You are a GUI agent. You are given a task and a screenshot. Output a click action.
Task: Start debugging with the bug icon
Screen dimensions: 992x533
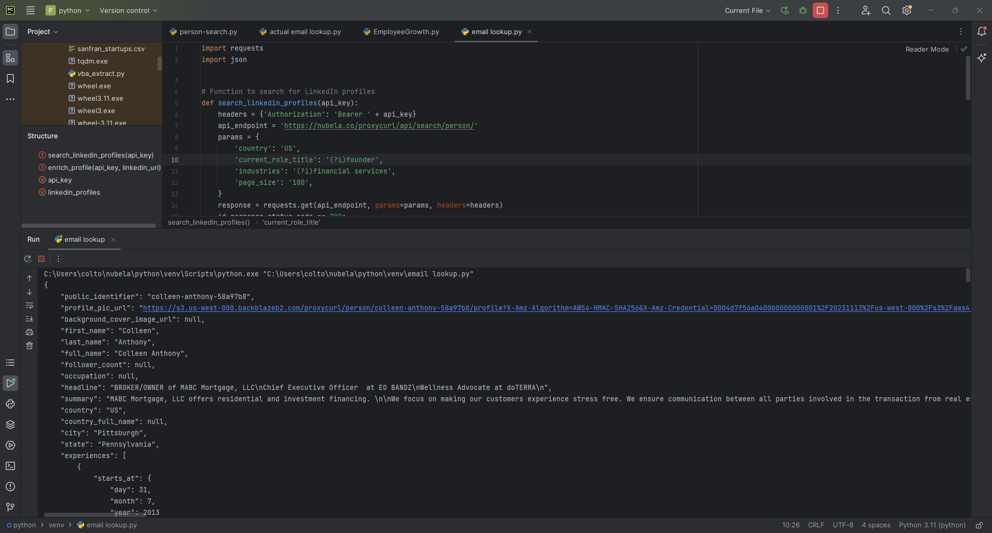pos(803,10)
